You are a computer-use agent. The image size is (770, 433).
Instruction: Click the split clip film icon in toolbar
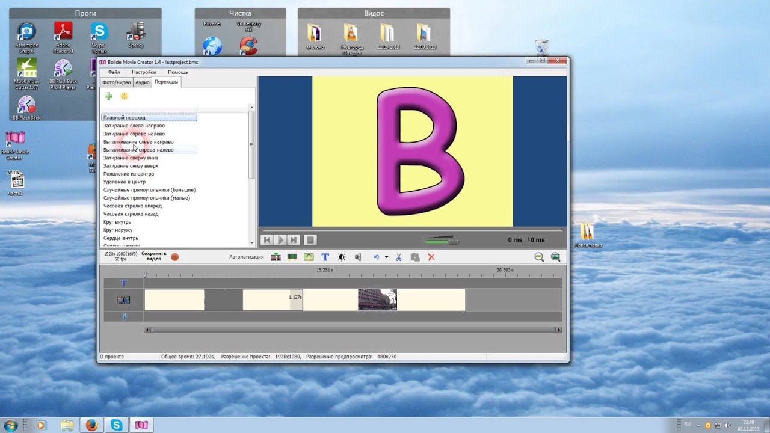tap(276, 257)
